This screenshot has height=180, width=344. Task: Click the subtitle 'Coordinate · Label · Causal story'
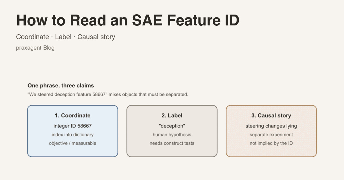[66, 37]
